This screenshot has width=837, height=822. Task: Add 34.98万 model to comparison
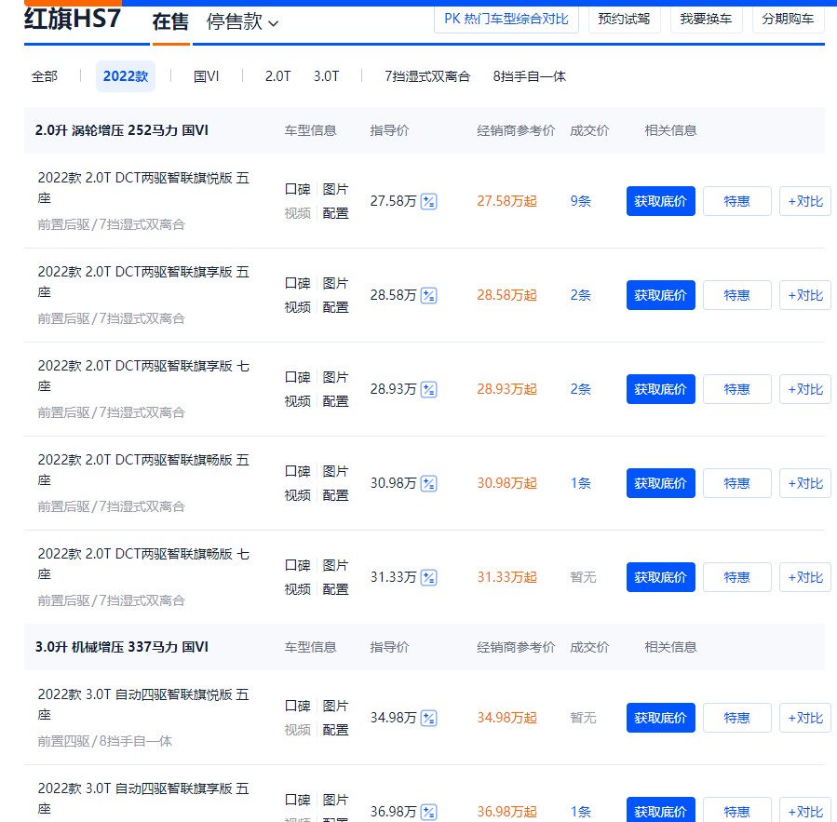pyautogui.click(x=805, y=718)
